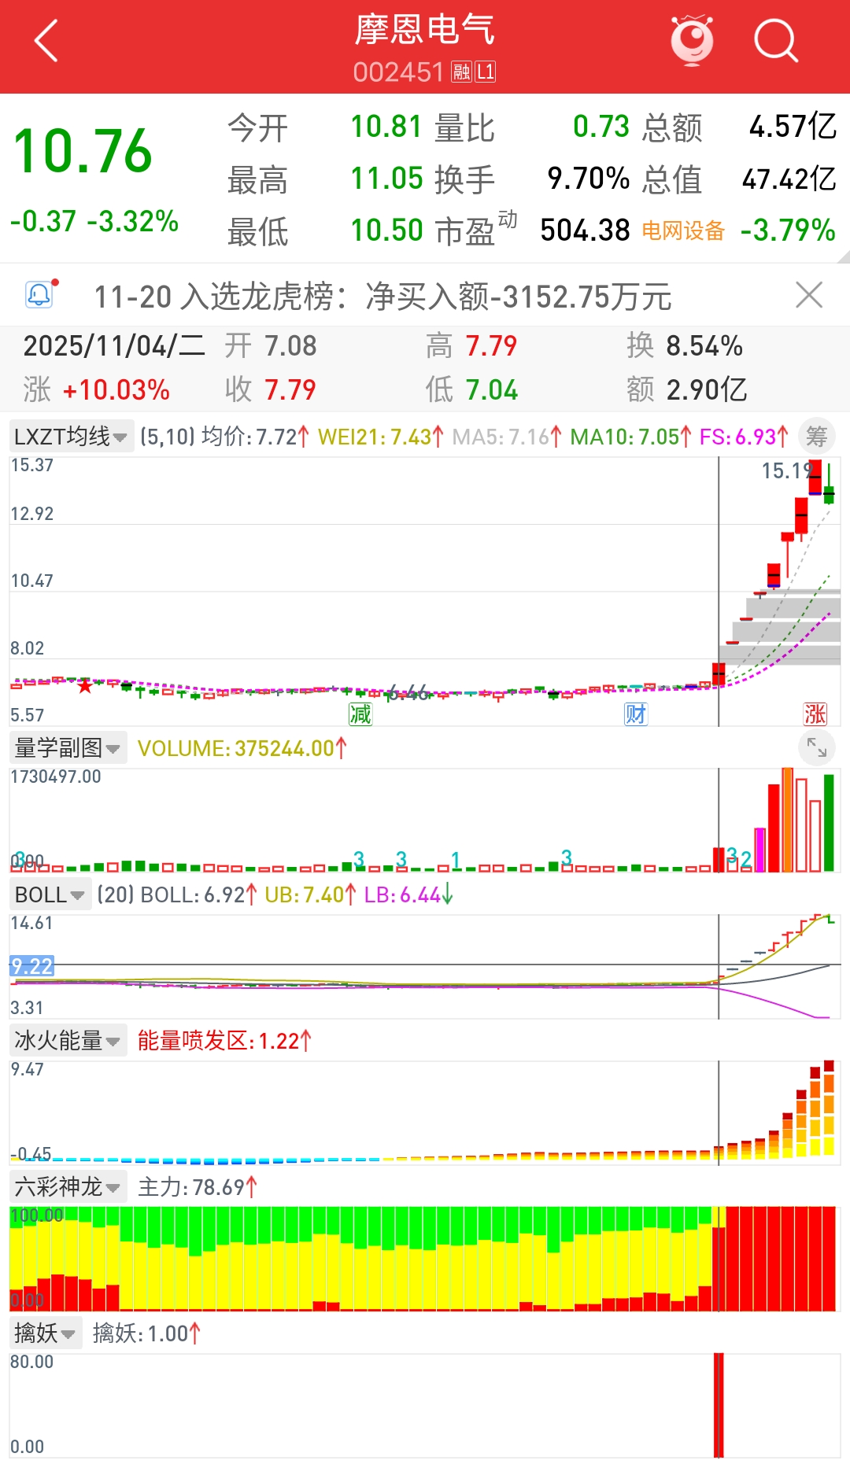The width and height of the screenshot is (850, 1468).
Task: Tap the 财 marker on chart
Action: 636,714
